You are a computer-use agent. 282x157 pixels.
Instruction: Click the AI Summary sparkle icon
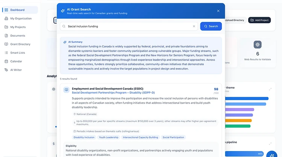point(65,42)
